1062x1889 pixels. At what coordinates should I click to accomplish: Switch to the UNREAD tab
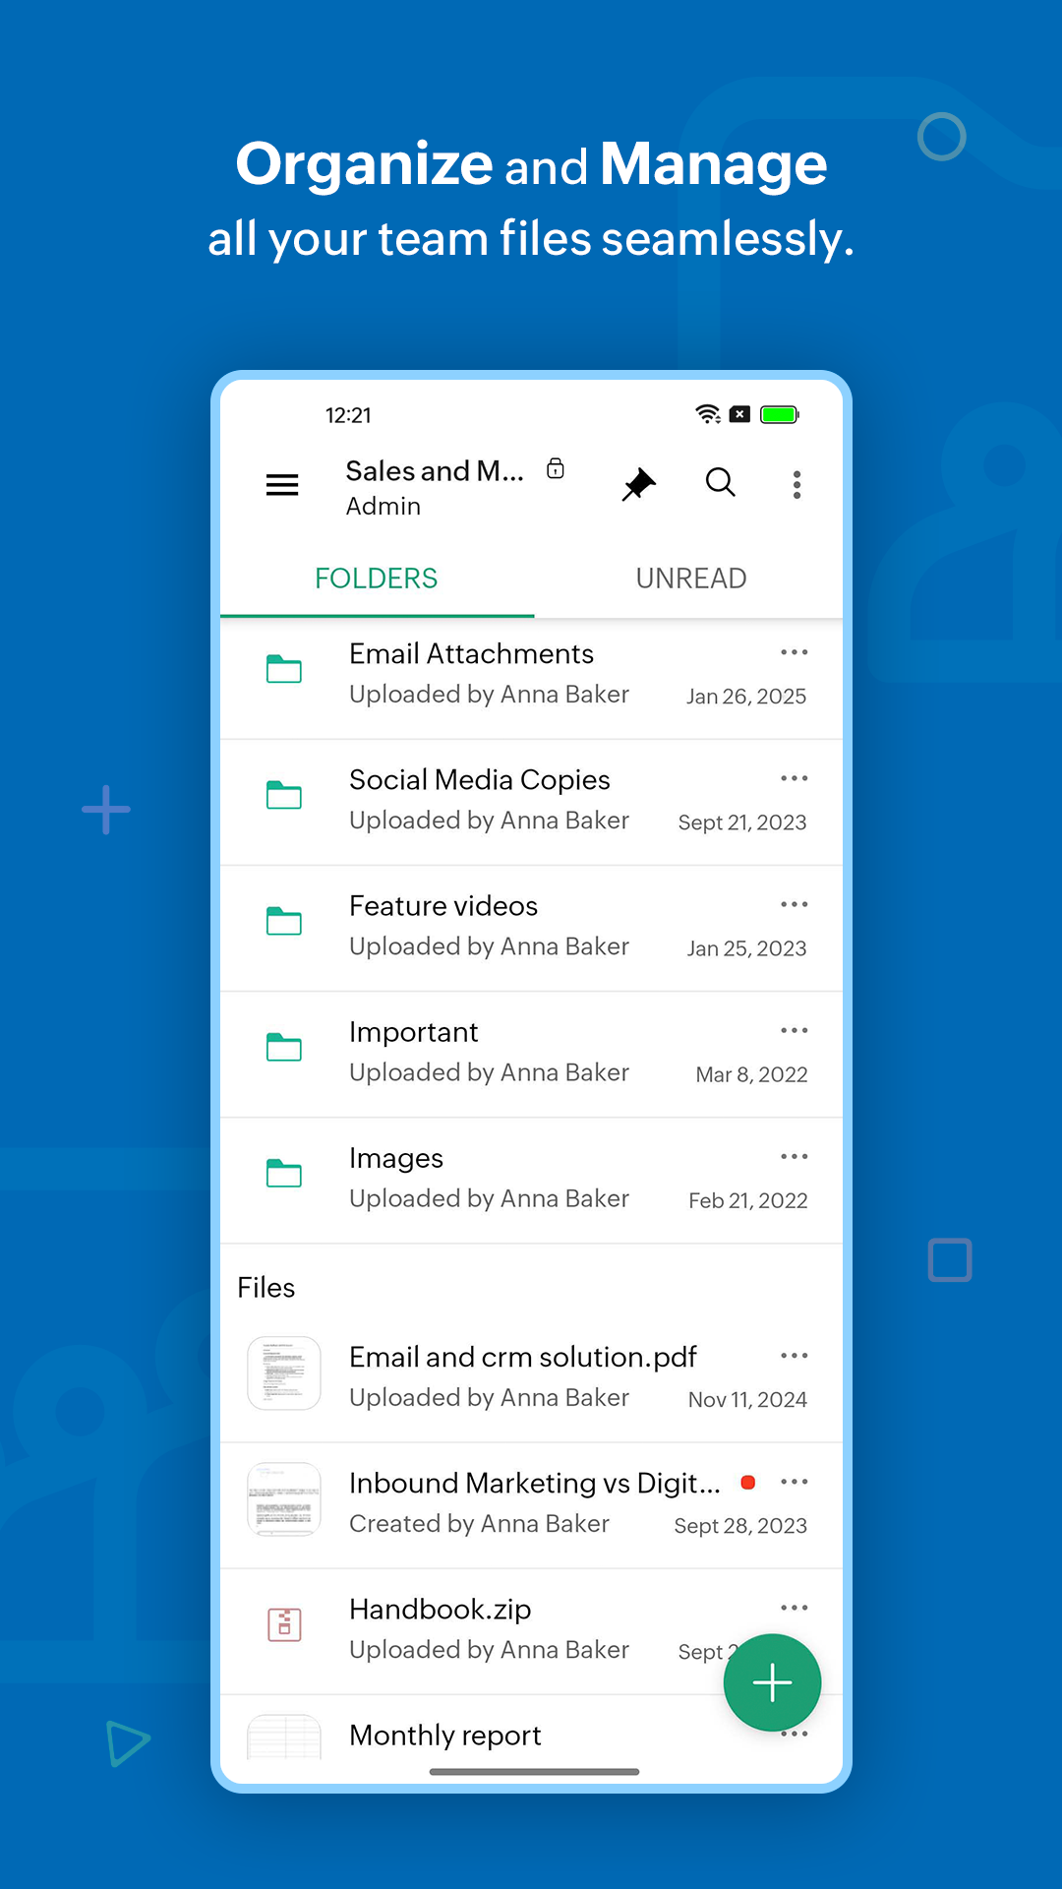[690, 579]
